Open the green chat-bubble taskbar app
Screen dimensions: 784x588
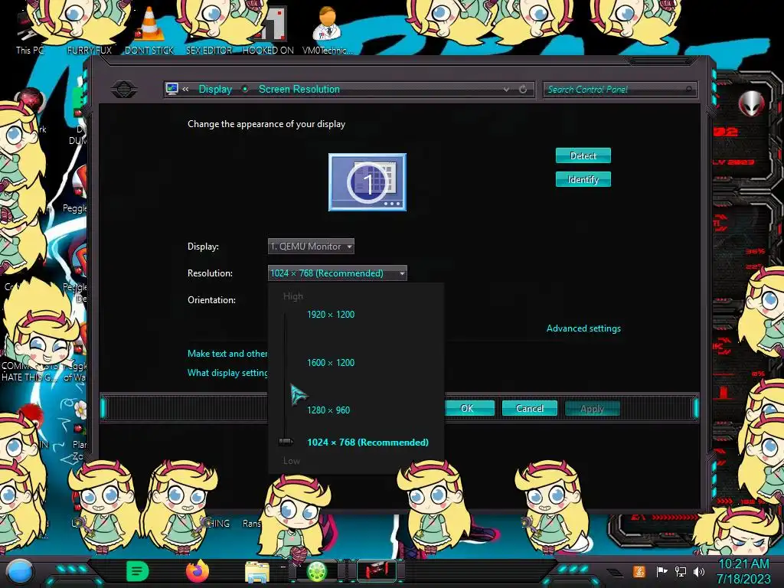[138, 571]
